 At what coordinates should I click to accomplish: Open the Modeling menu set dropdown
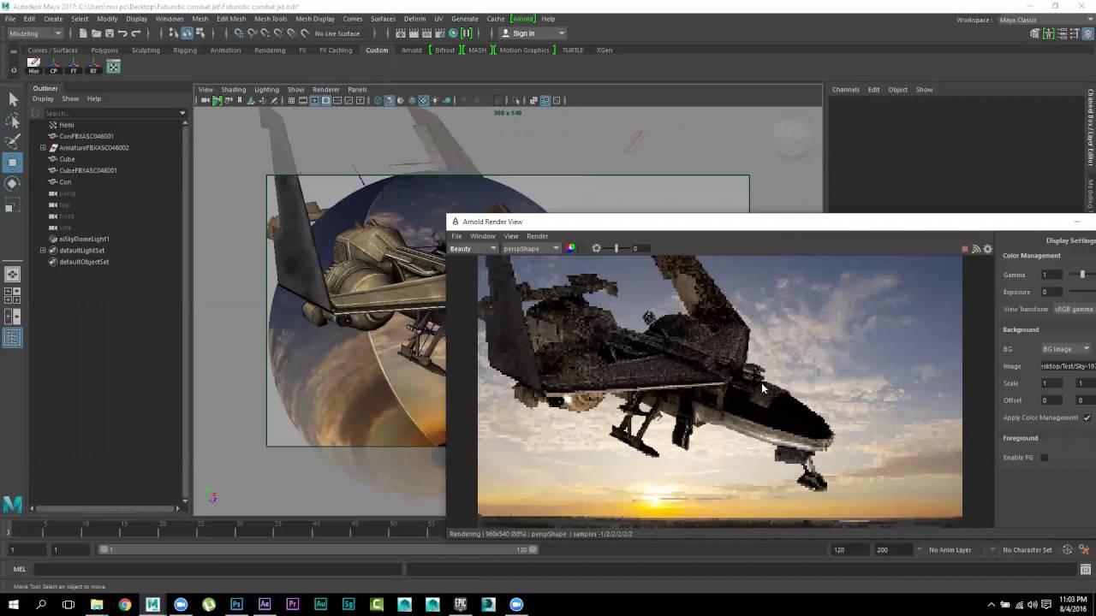35,33
